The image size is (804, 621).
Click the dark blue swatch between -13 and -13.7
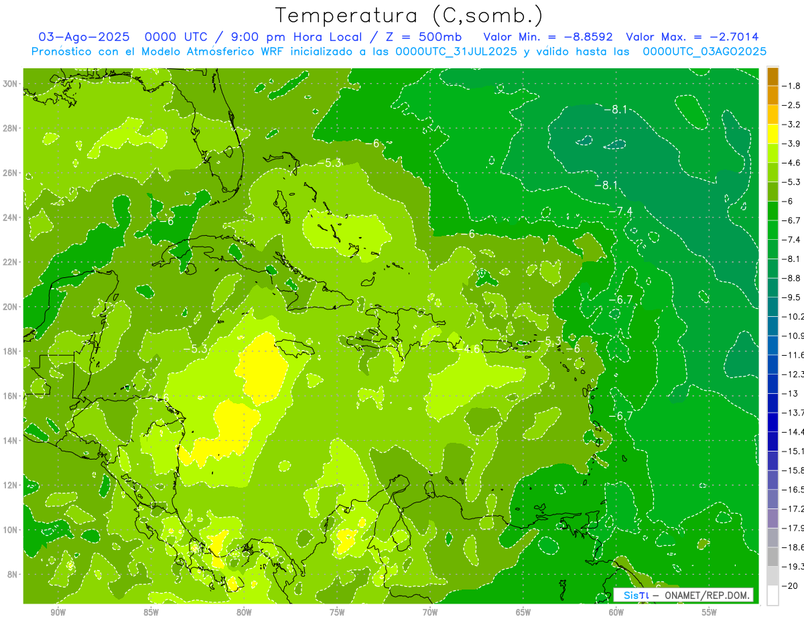pos(773,403)
